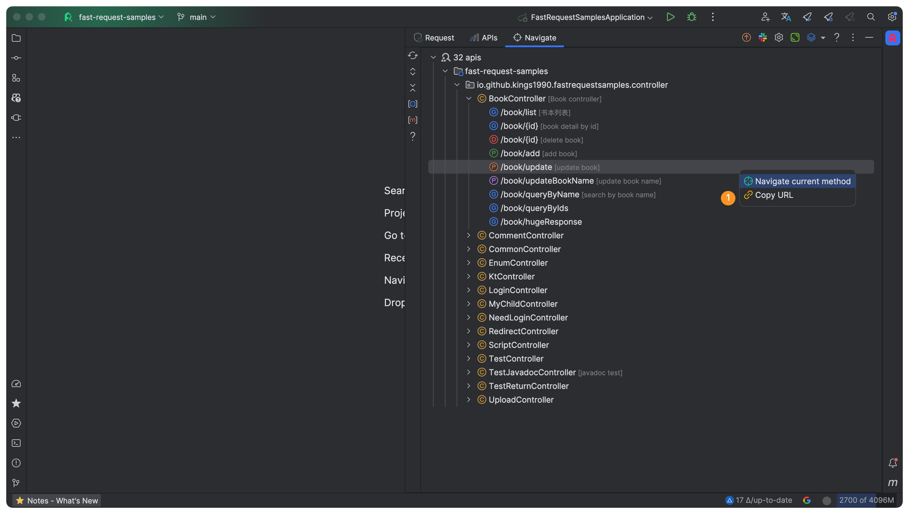Open the Debug bug icon
Viewport: 909px width, 514px height.
click(691, 17)
